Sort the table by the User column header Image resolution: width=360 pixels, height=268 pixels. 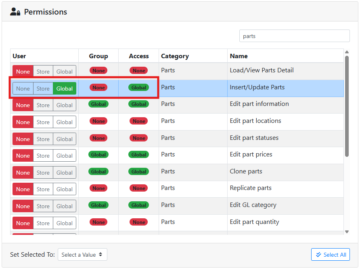pyautogui.click(x=19, y=56)
